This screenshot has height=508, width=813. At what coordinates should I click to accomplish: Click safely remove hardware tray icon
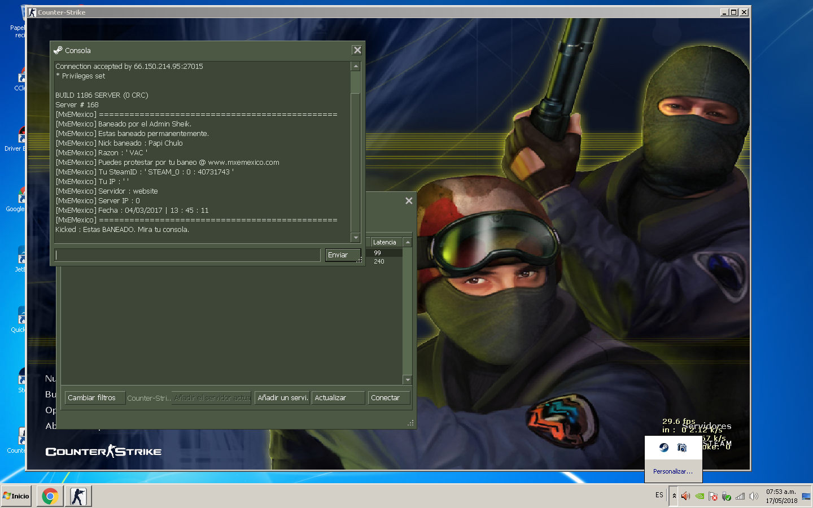click(x=727, y=496)
